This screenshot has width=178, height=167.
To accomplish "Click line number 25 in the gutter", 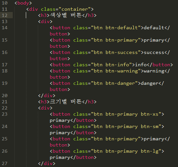I will [x=5, y=139].
